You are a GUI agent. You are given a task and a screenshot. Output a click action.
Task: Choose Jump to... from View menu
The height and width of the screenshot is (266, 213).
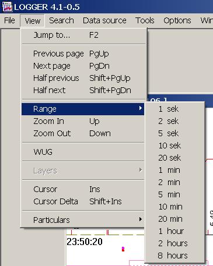[83, 36]
